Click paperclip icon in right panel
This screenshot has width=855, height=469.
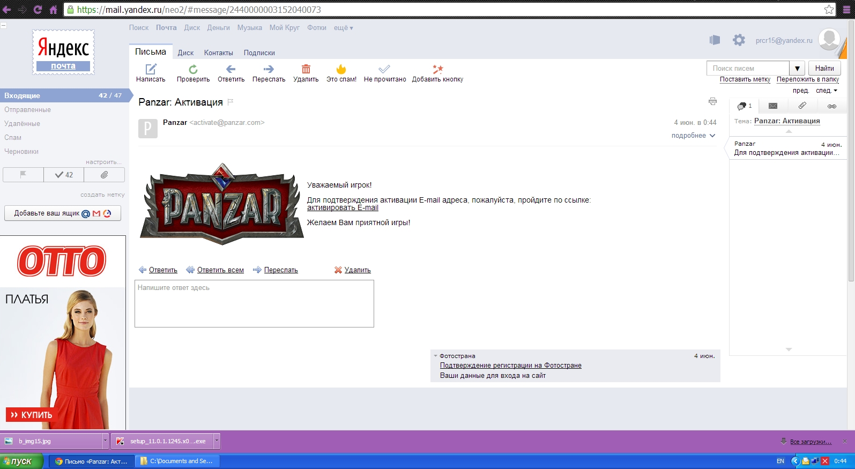(802, 106)
